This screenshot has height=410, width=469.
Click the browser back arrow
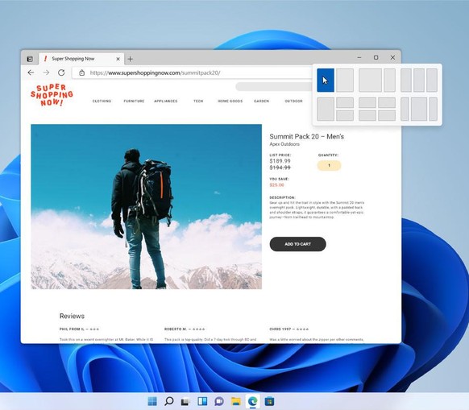(31, 72)
